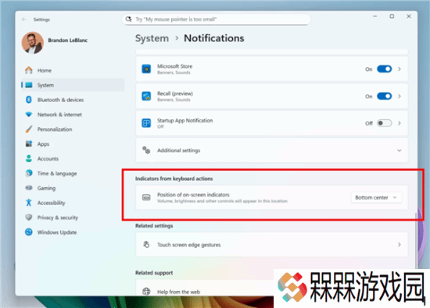430x308 pixels.
Task: Click the Windows Update icon
Action: (28, 232)
